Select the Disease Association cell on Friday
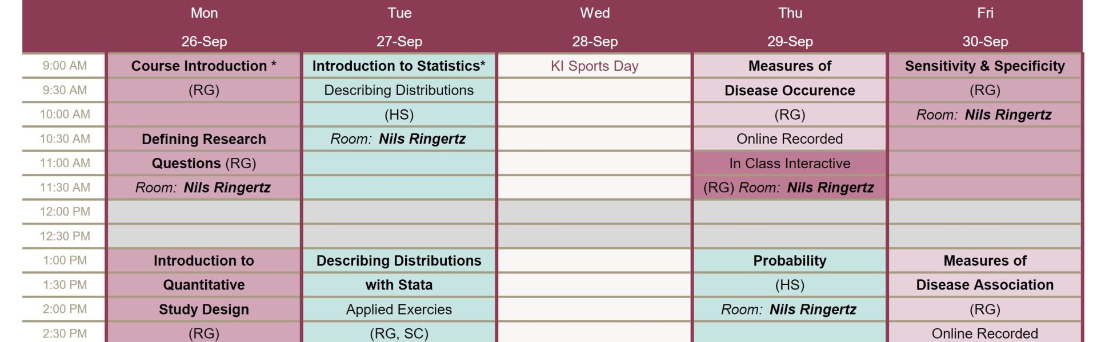The height and width of the screenshot is (342, 1097). click(x=985, y=285)
